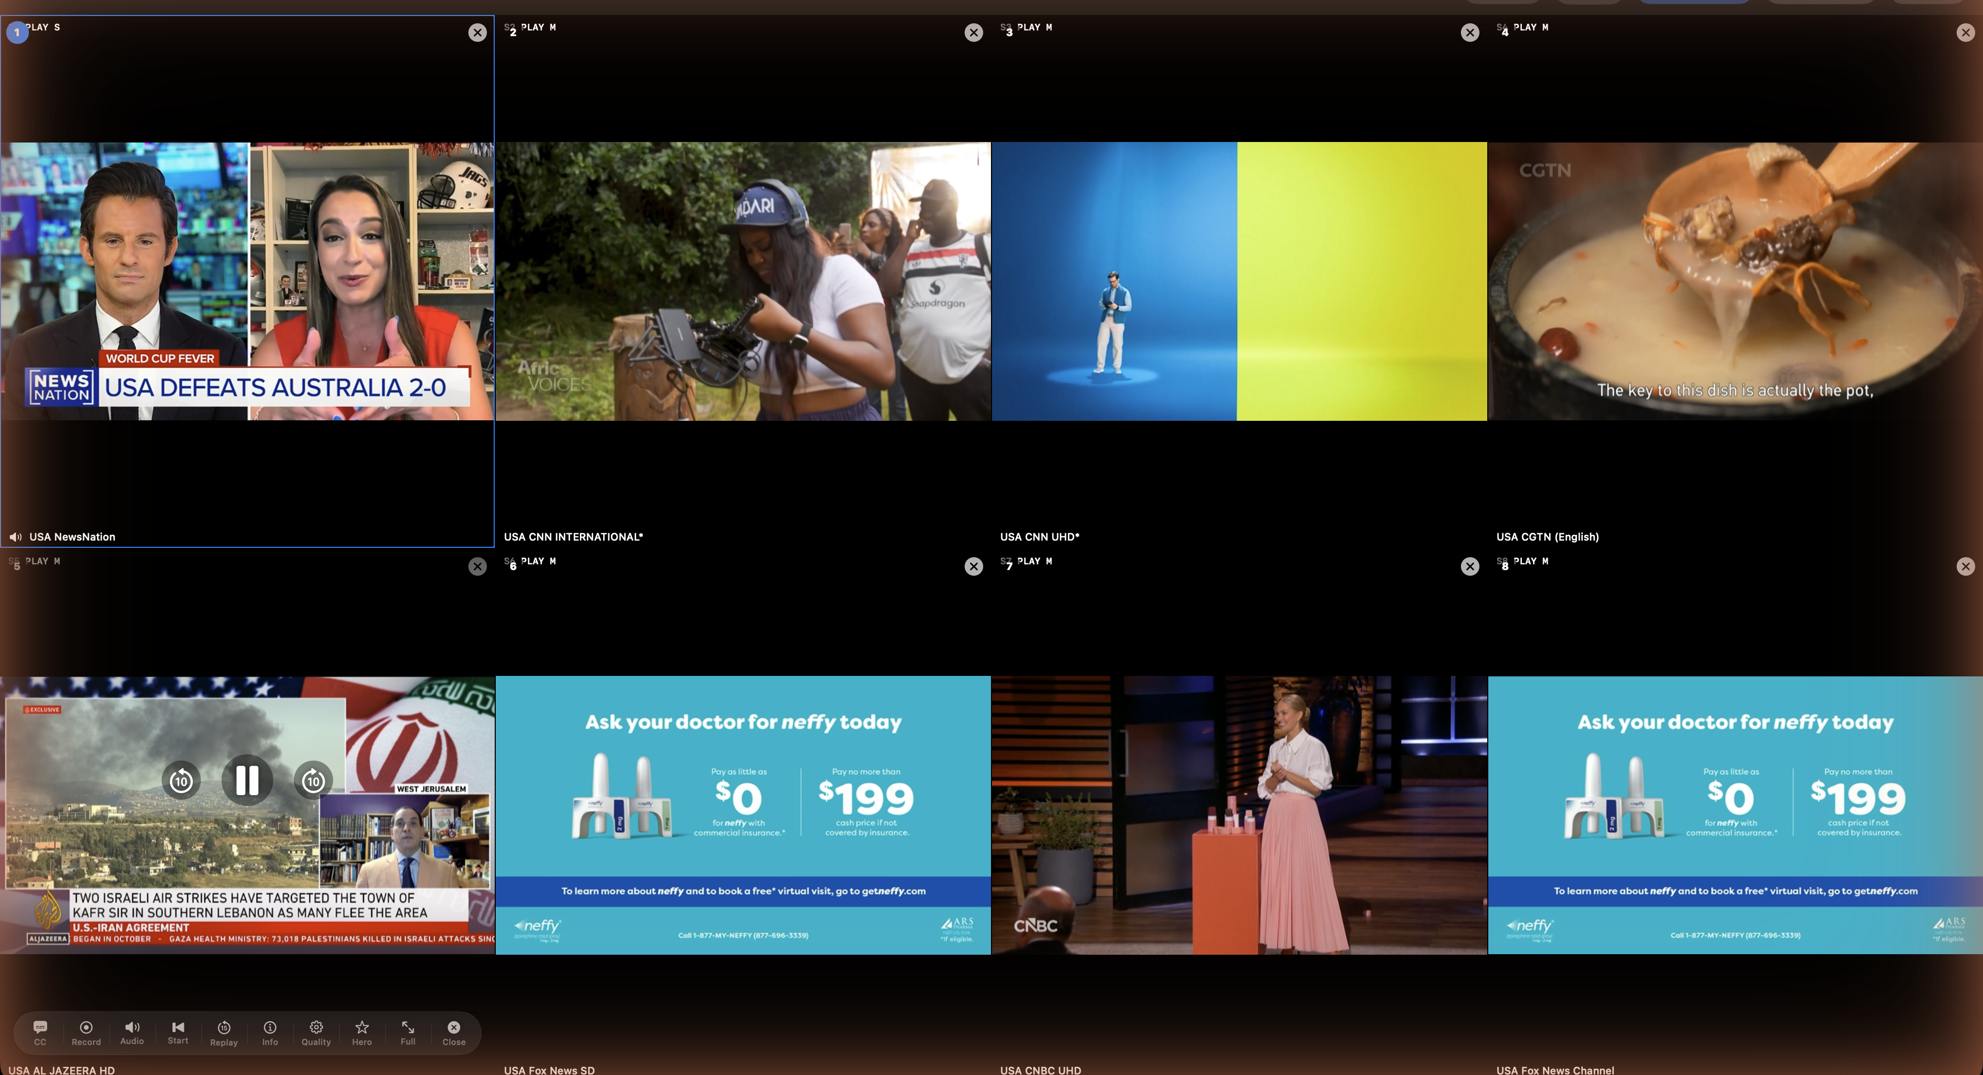Select the neffy ad video on Fox News SD
Image resolution: width=1983 pixels, height=1075 pixels.
click(743, 815)
